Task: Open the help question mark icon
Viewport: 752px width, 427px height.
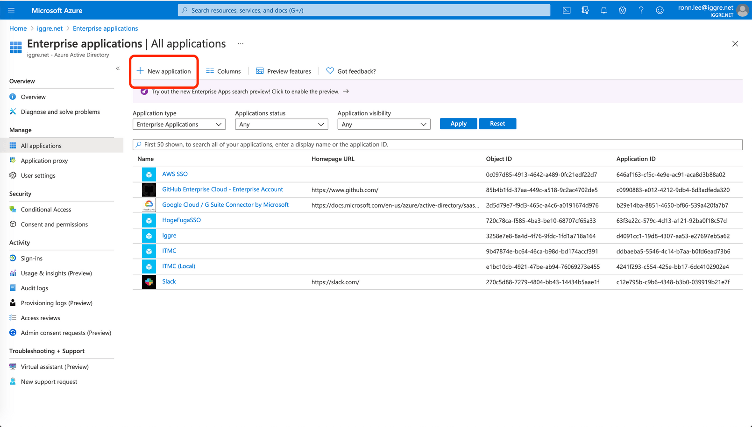Action: pyautogui.click(x=641, y=10)
